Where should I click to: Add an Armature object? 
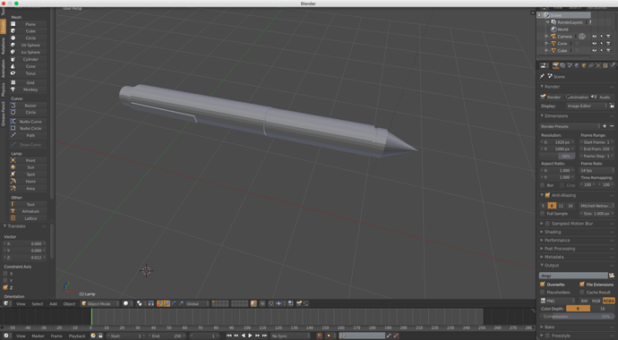click(28, 211)
